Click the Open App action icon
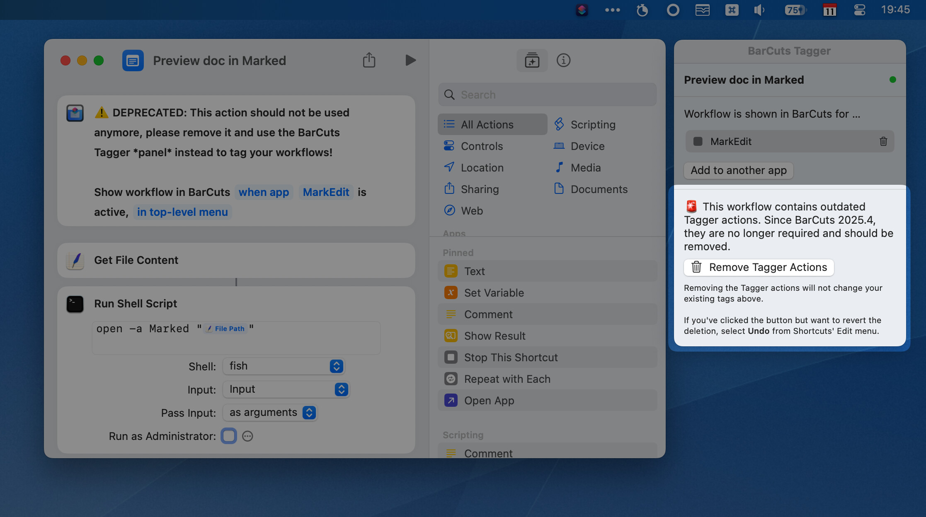The height and width of the screenshot is (517, 926). [451, 400]
